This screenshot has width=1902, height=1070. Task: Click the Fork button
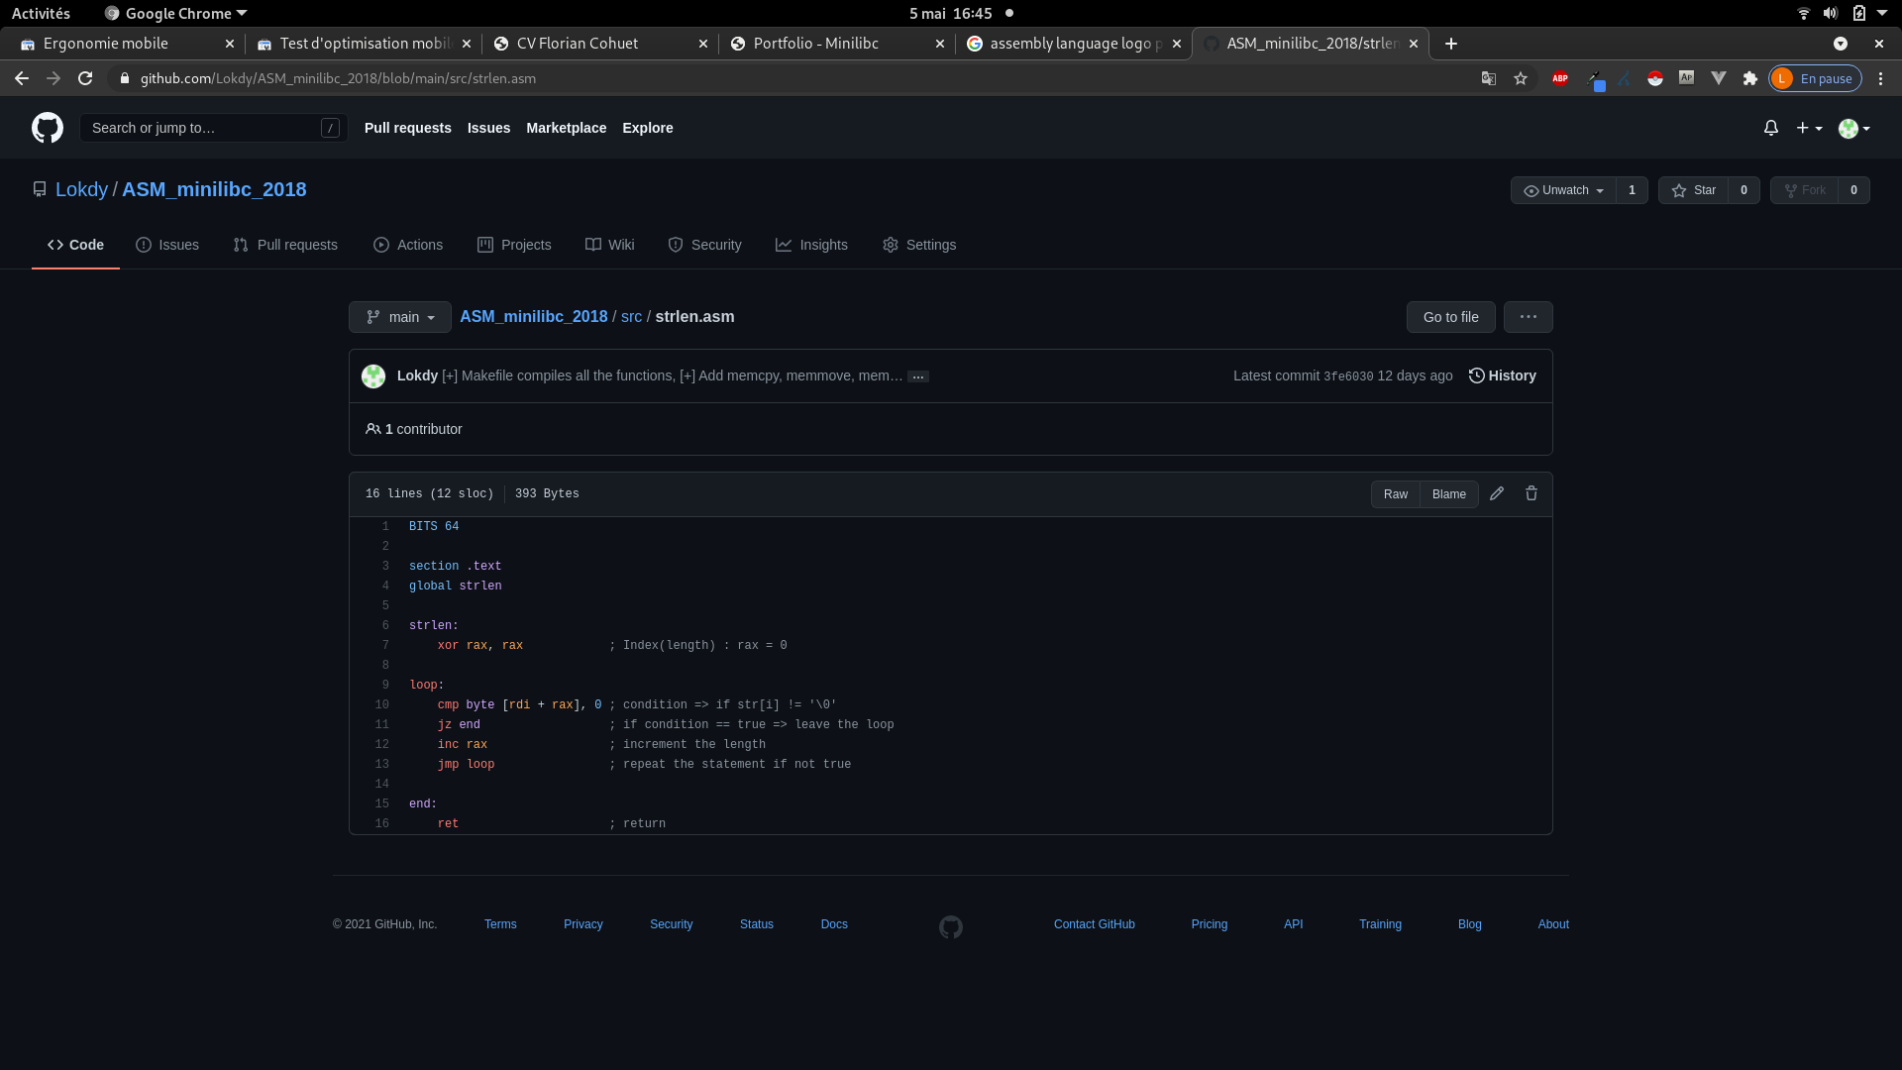coord(1804,190)
